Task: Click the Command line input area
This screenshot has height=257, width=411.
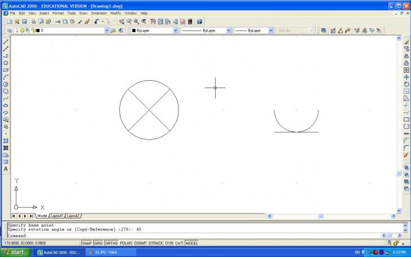Action: tap(194, 236)
